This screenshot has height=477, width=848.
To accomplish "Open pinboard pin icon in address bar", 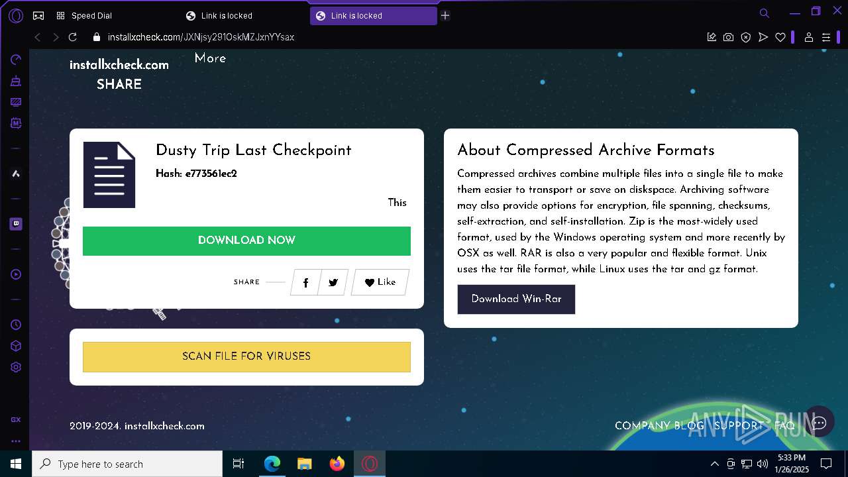I will 712,37.
